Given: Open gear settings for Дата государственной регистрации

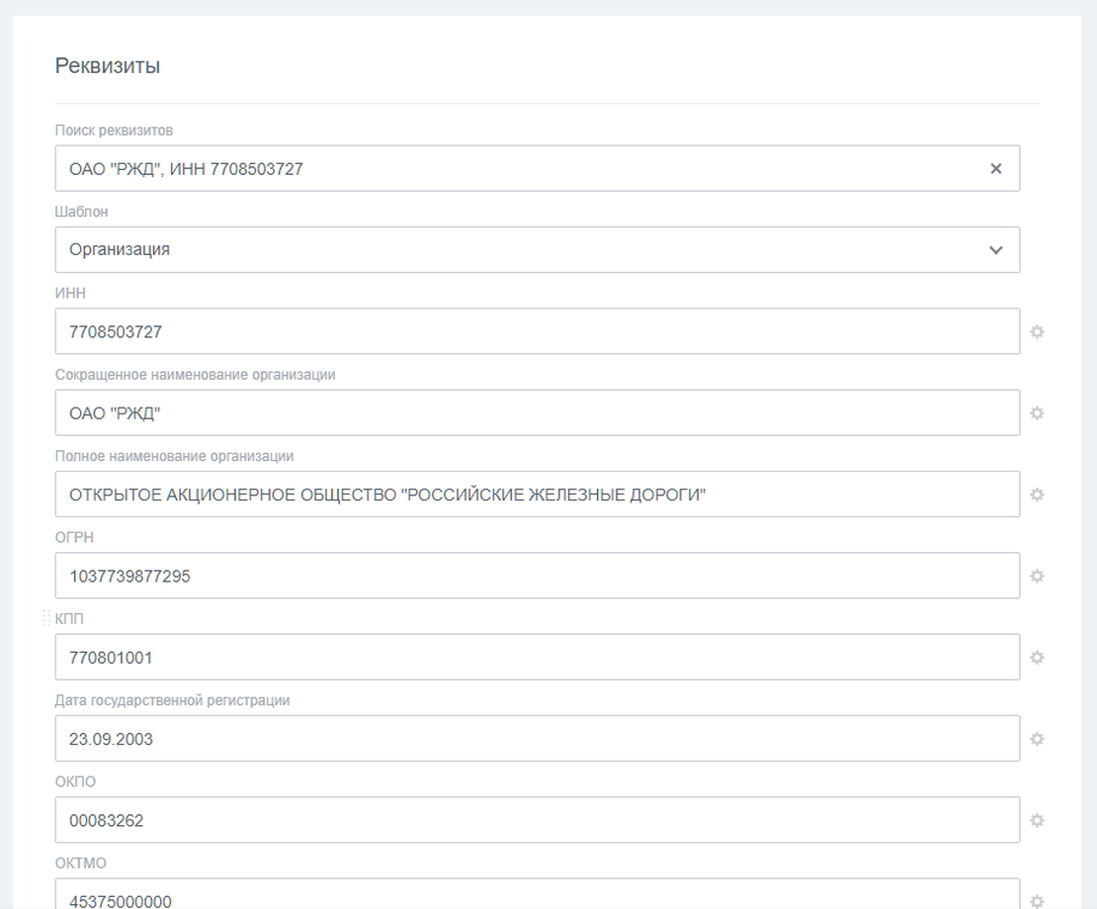Looking at the screenshot, I should point(1037,739).
